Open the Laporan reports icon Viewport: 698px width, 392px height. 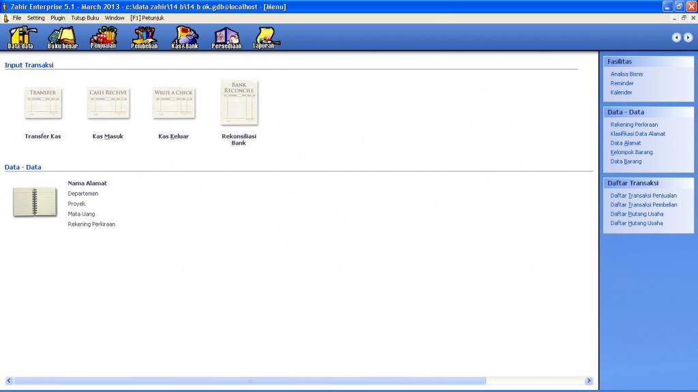[264, 37]
